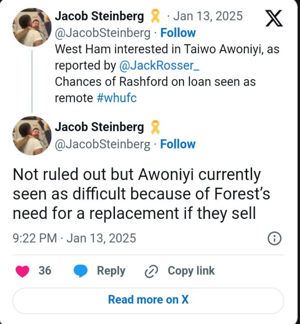The image size is (300, 324).
Task: Click the Jan 13, 2025 date in top tweet
Action: [x=208, y=17]
